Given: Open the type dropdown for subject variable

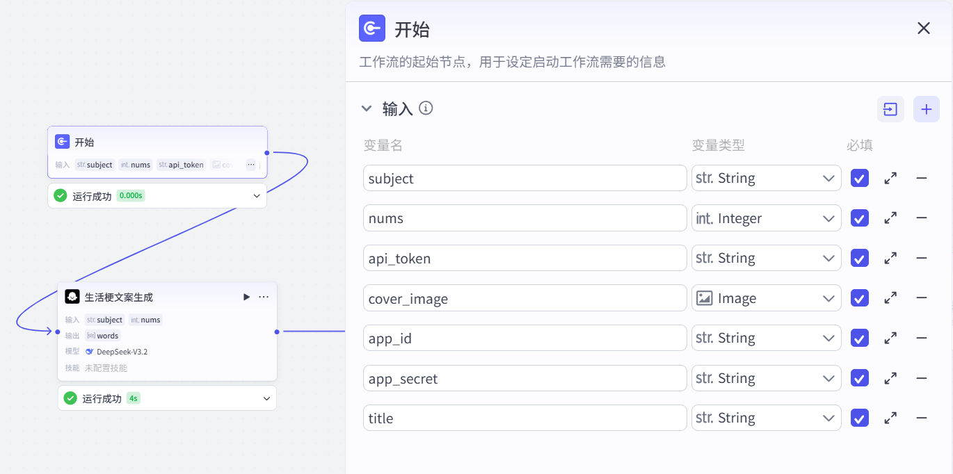Looking at the screenshot, I should coord(766,178).
